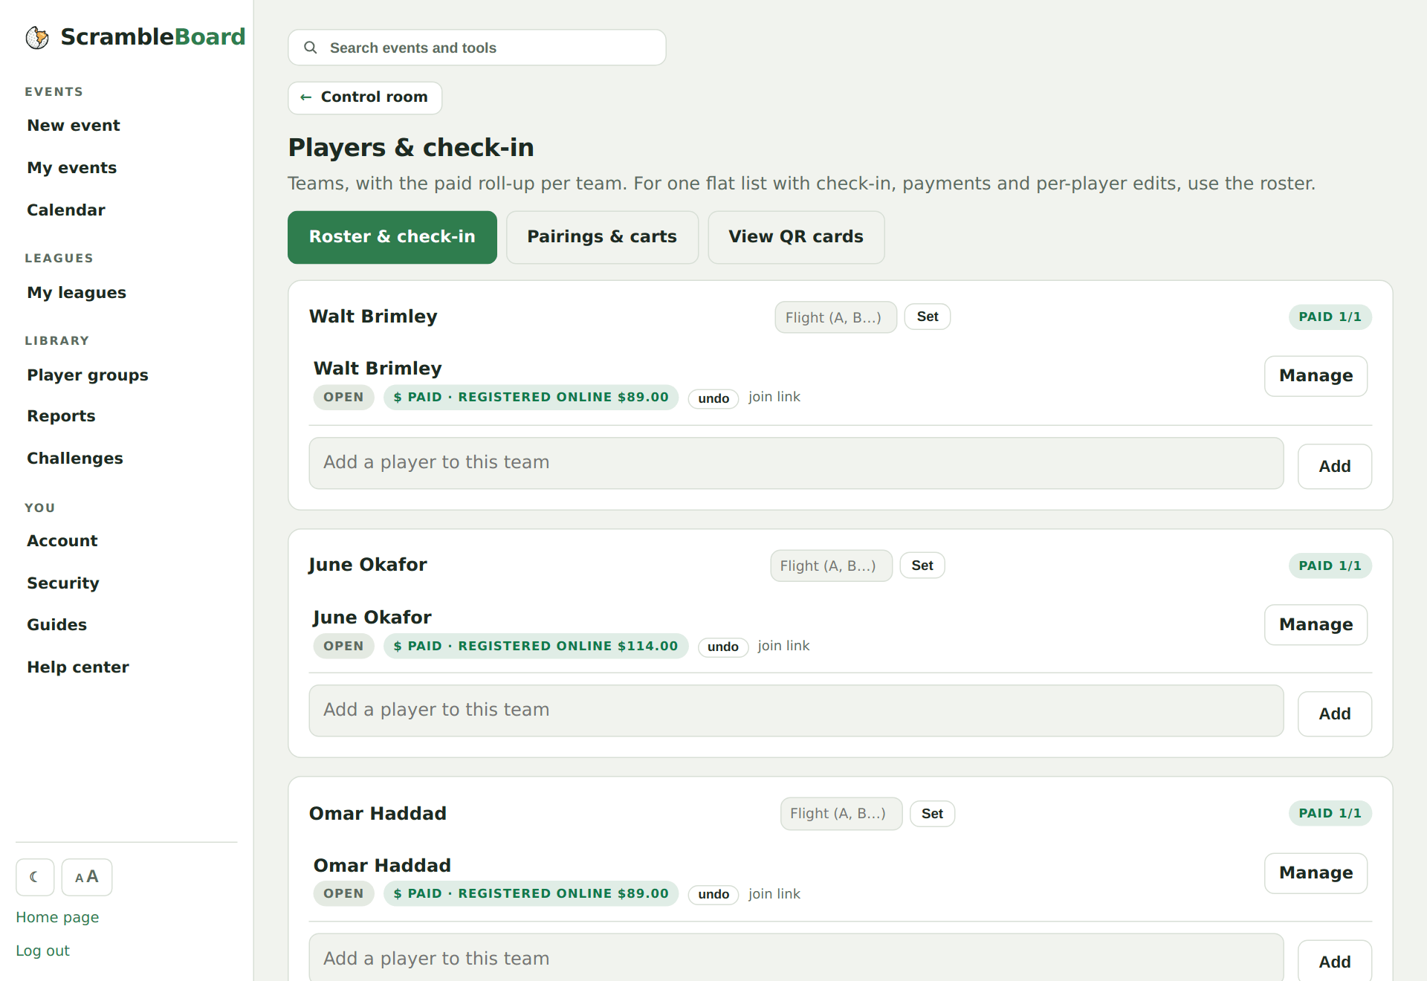1427x981 pixels.
Task: Open Calendar in sidebar
Action: (x=66, y=210)
